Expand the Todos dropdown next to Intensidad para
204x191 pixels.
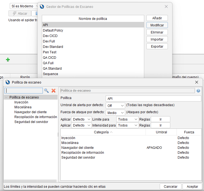point(127,125)
